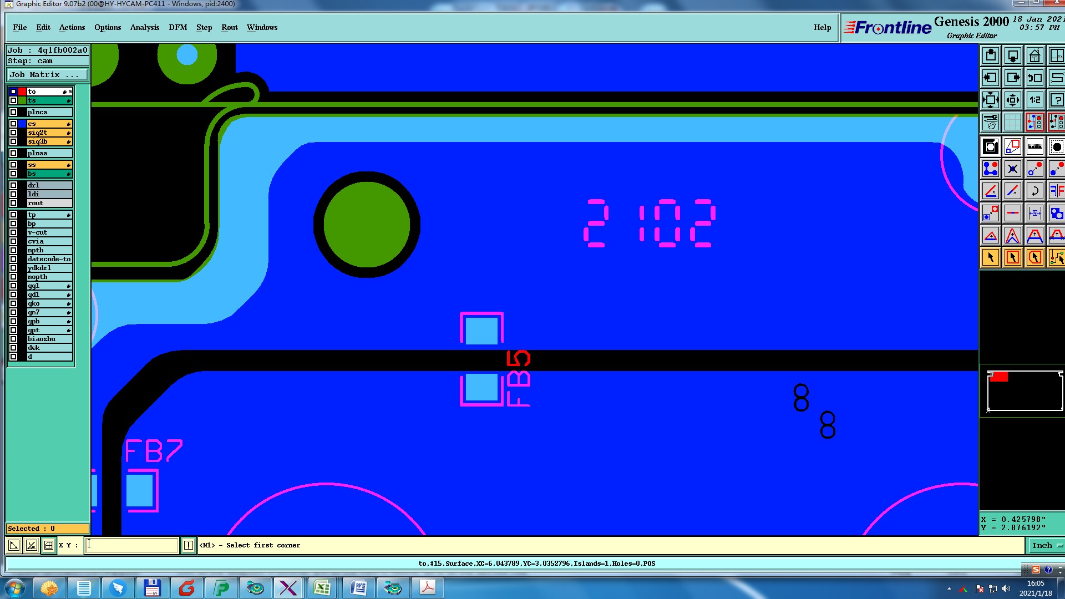The image size is (1065, 599).
Task: Select the zoom 1:2 scale icon
Action: (1034, 100)
